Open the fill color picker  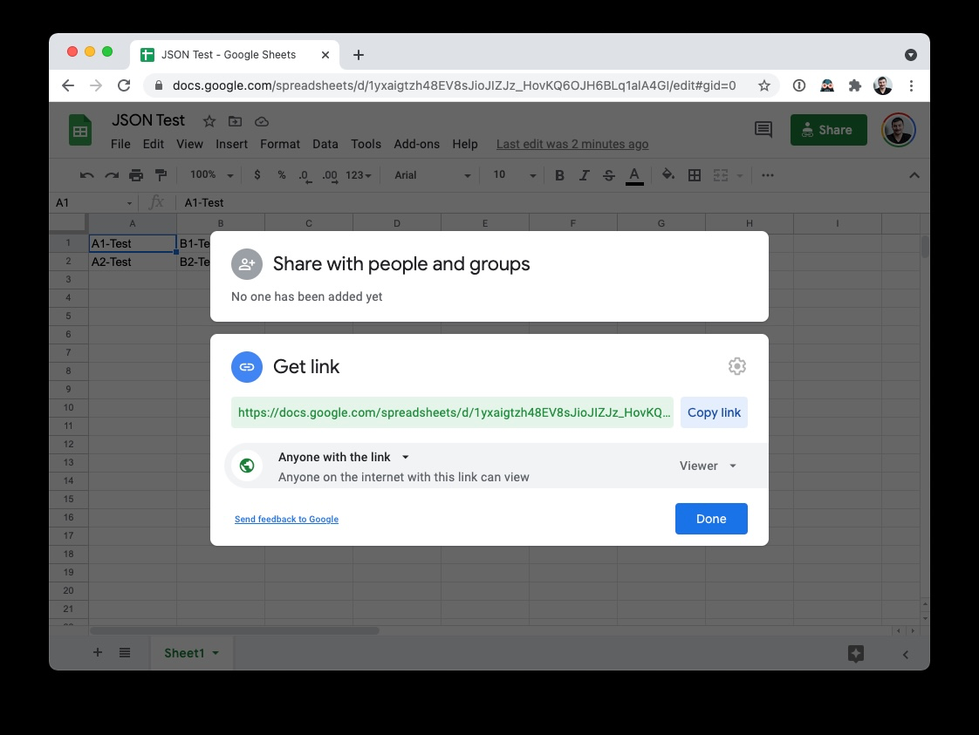pos(667,174)
